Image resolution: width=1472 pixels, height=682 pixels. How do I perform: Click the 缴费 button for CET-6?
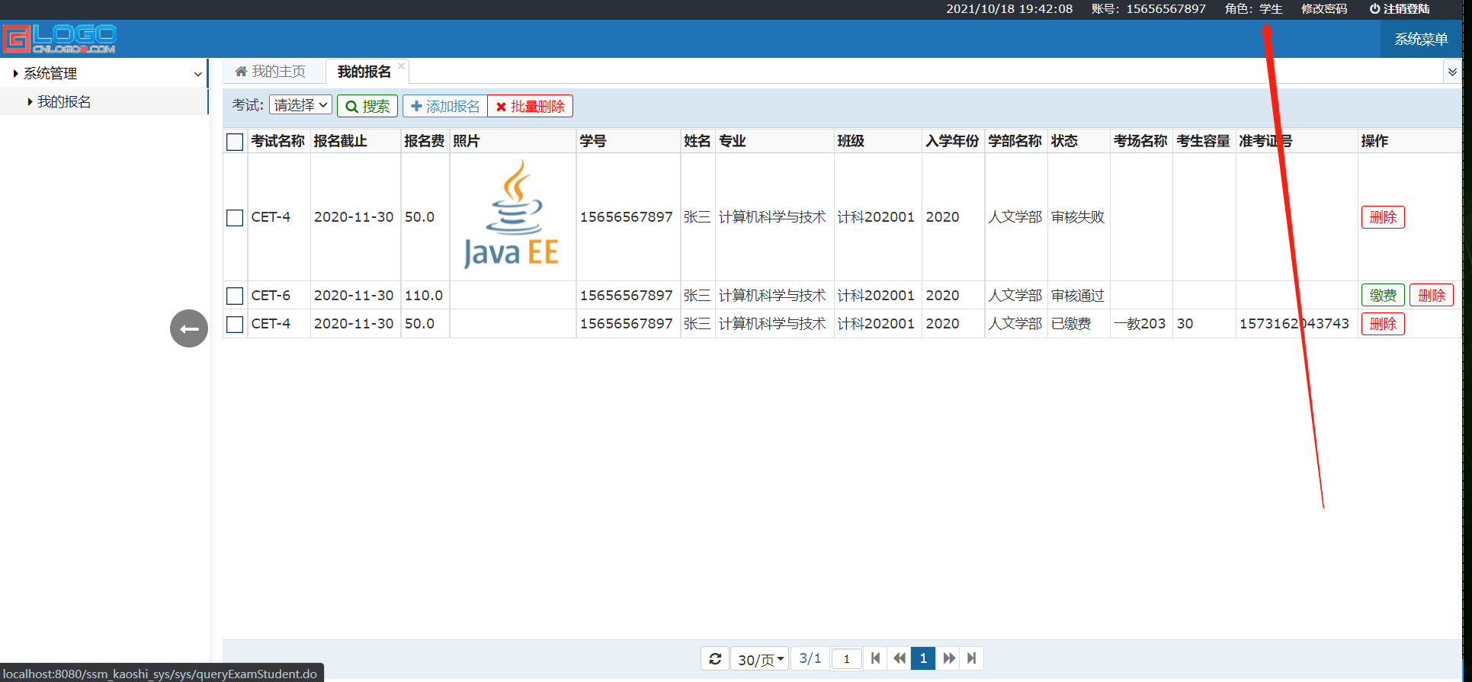pos(1382,296)
